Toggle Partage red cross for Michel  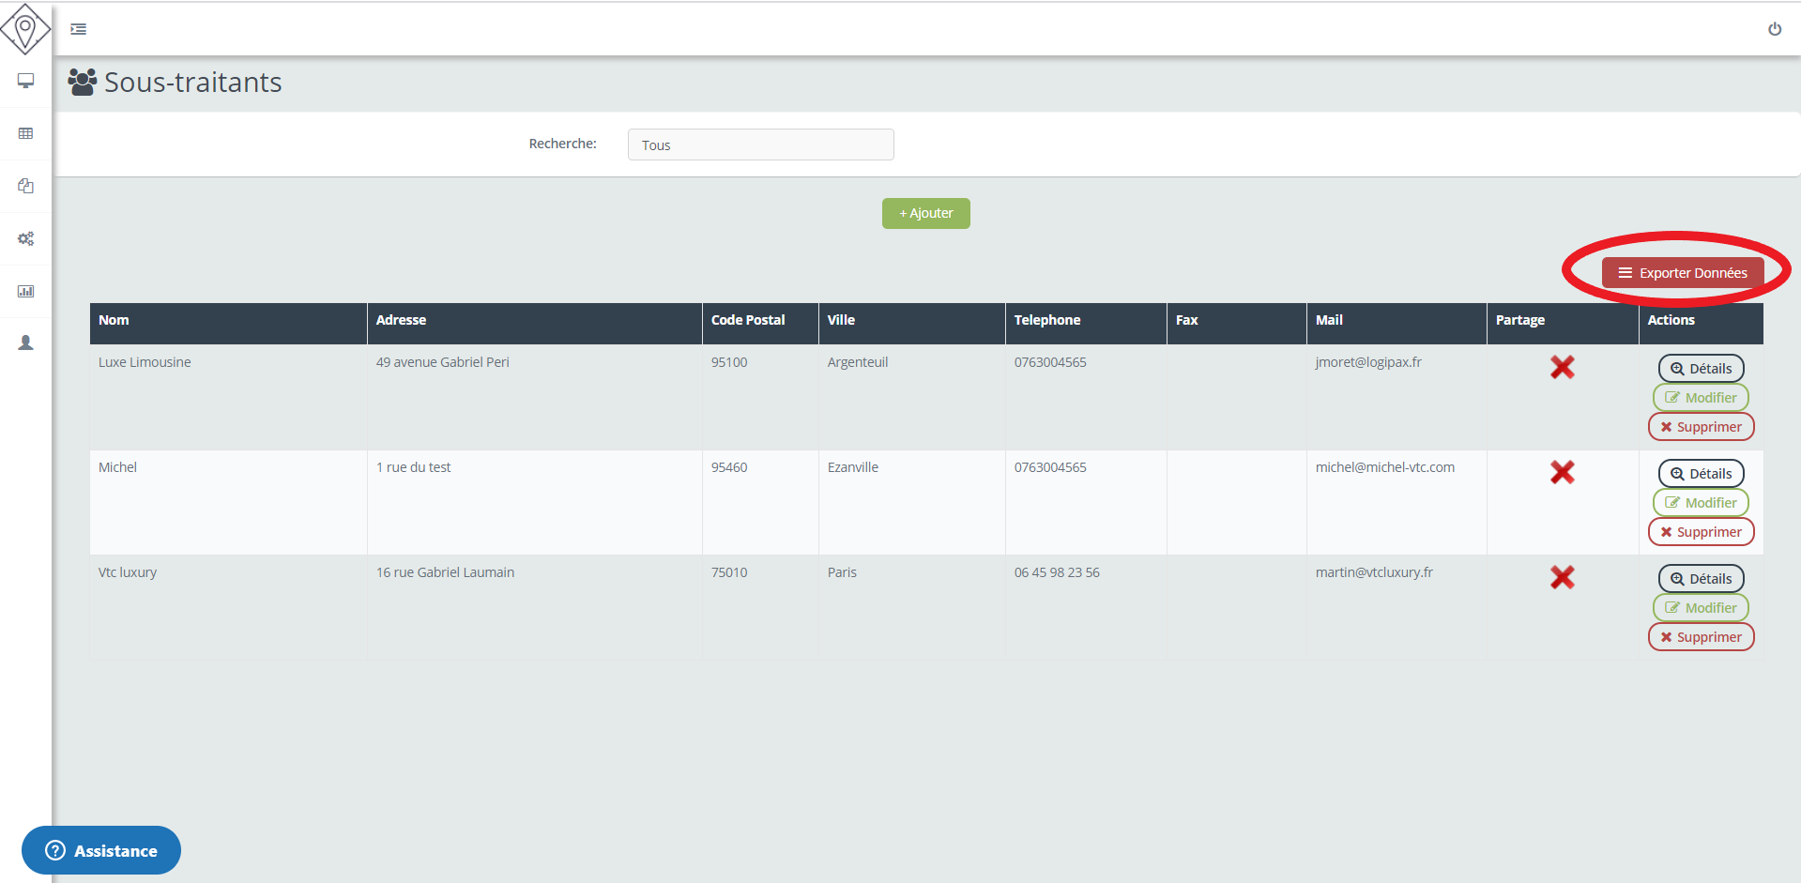[x=1562, y=472]
